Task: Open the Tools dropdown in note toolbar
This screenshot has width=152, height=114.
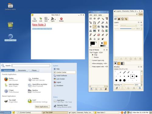Action: click(x=53, y=19)
